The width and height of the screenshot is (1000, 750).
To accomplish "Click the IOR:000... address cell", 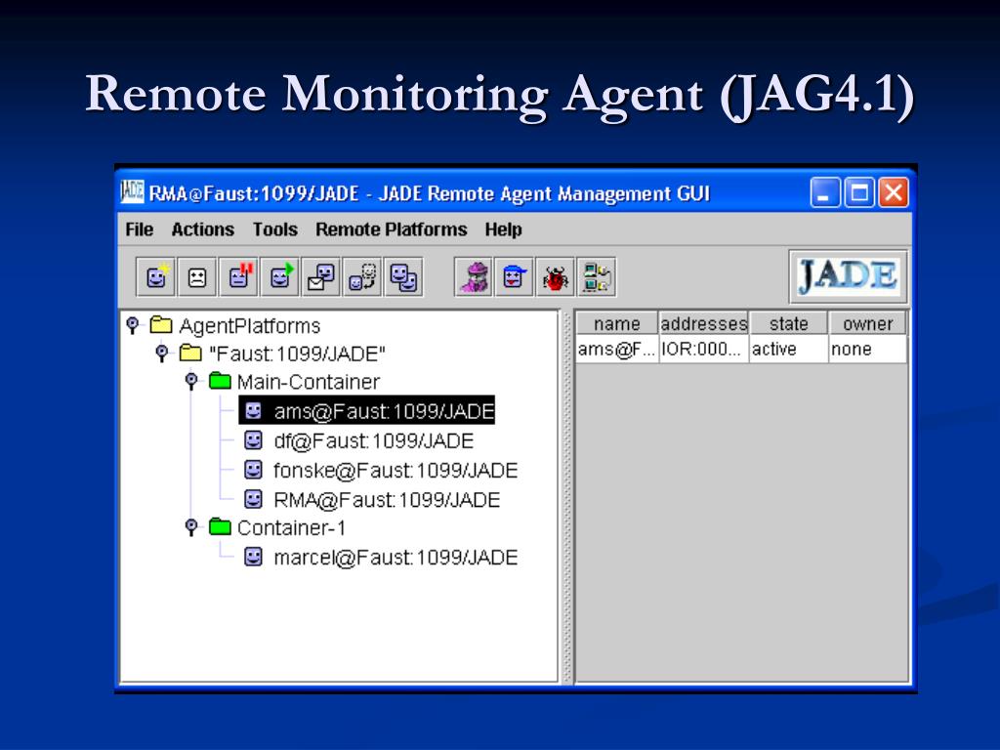I will tap(703, 349).
